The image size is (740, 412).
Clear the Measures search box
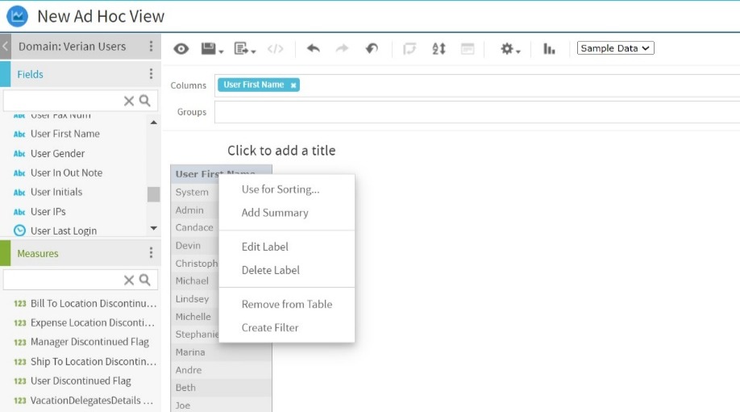(x=129, y=280)
